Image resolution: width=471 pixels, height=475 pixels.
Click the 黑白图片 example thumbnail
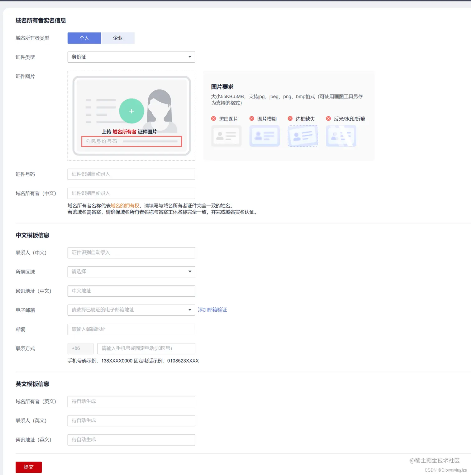tap(226, 136)
